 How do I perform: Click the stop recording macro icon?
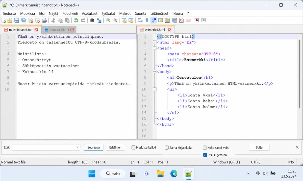click(x=204, y=20)
